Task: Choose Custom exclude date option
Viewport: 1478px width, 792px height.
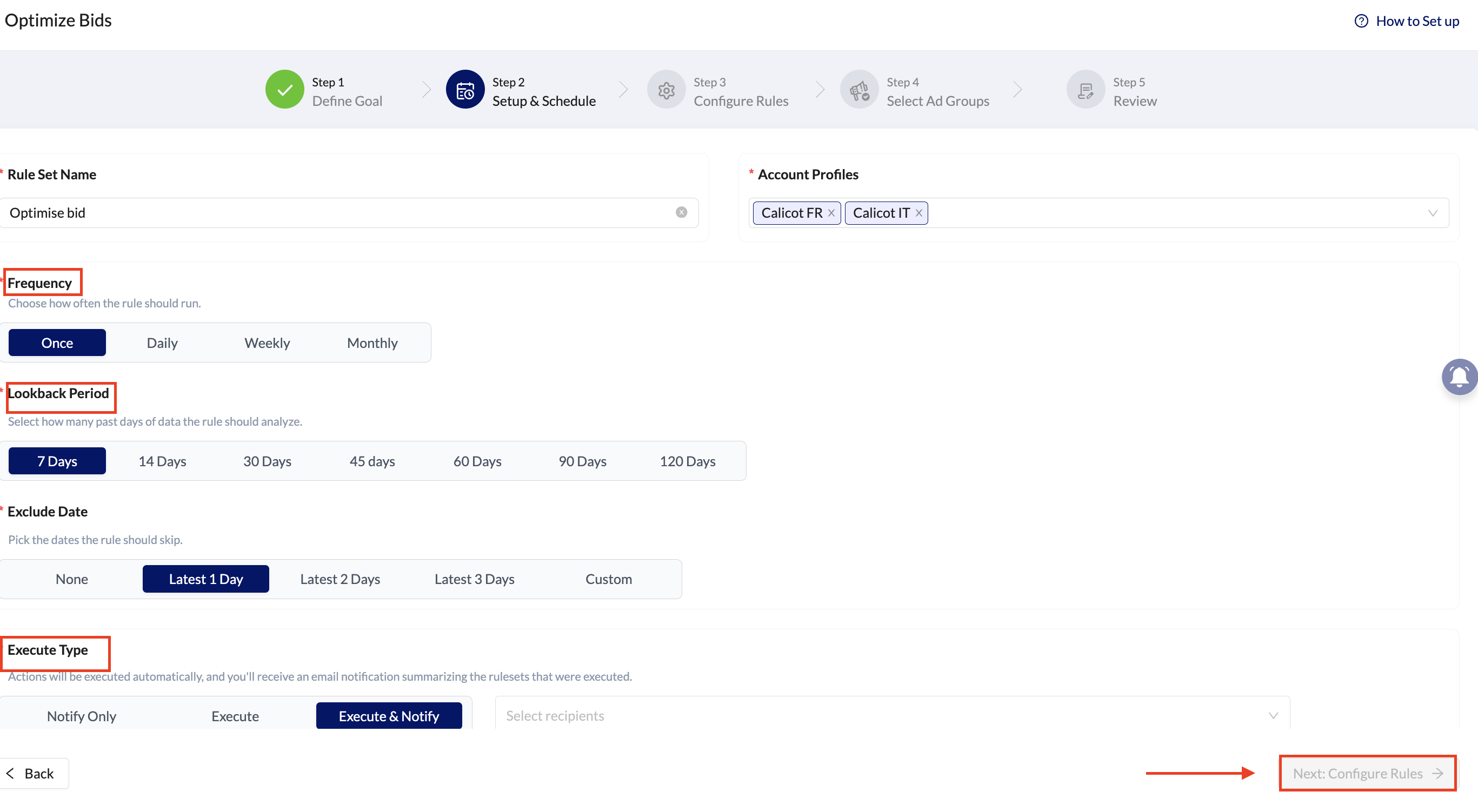Action: (x=608, y=579)
